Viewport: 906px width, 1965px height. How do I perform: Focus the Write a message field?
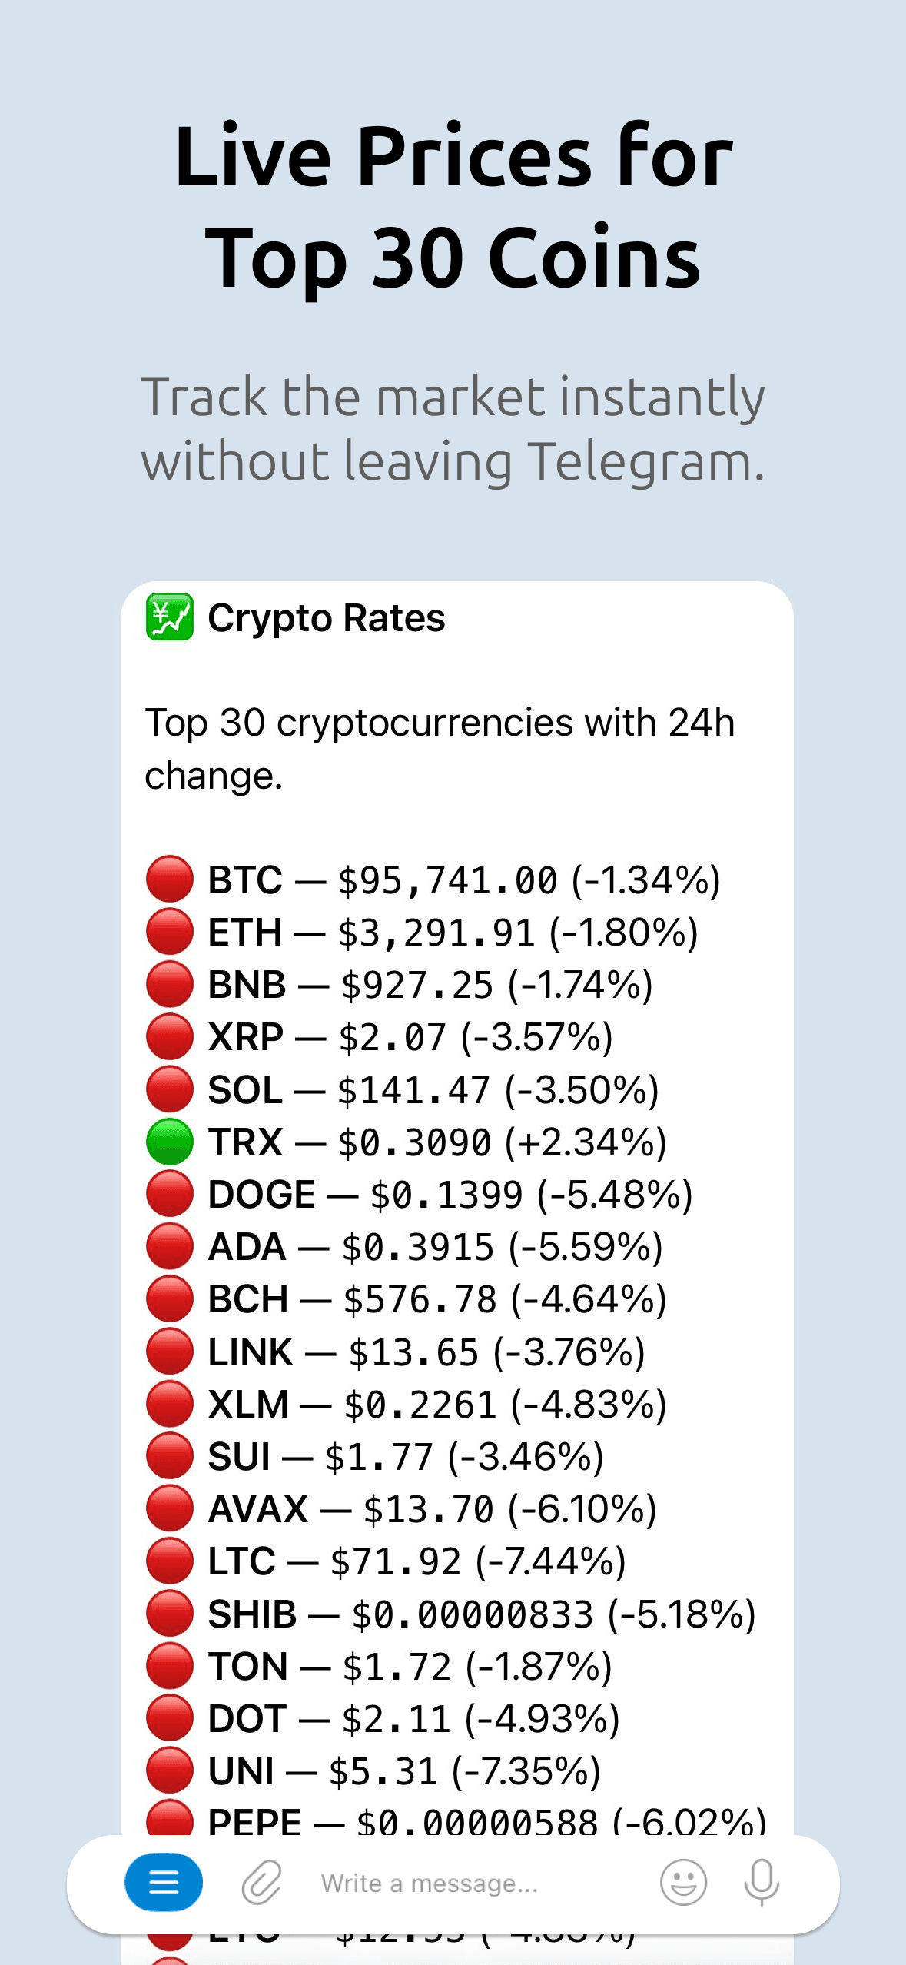(461, 1883)
